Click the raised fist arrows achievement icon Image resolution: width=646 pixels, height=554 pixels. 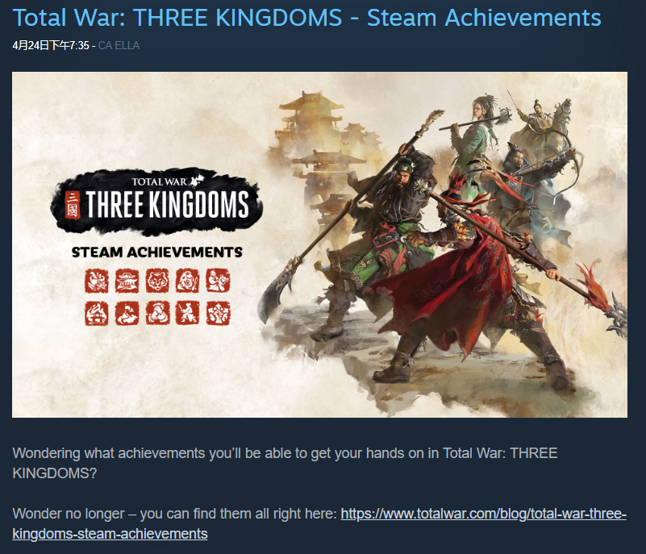[x=219, y=314]
